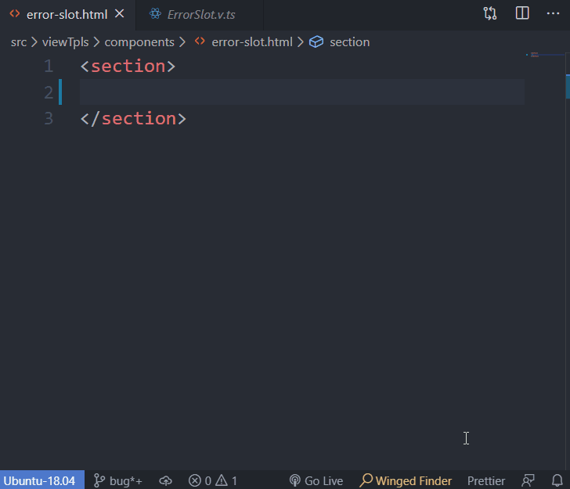Image resolution: width=570 pixels, height=489 pixels.
Task: Click line number 2 in gutter
Action: (49, 92)
